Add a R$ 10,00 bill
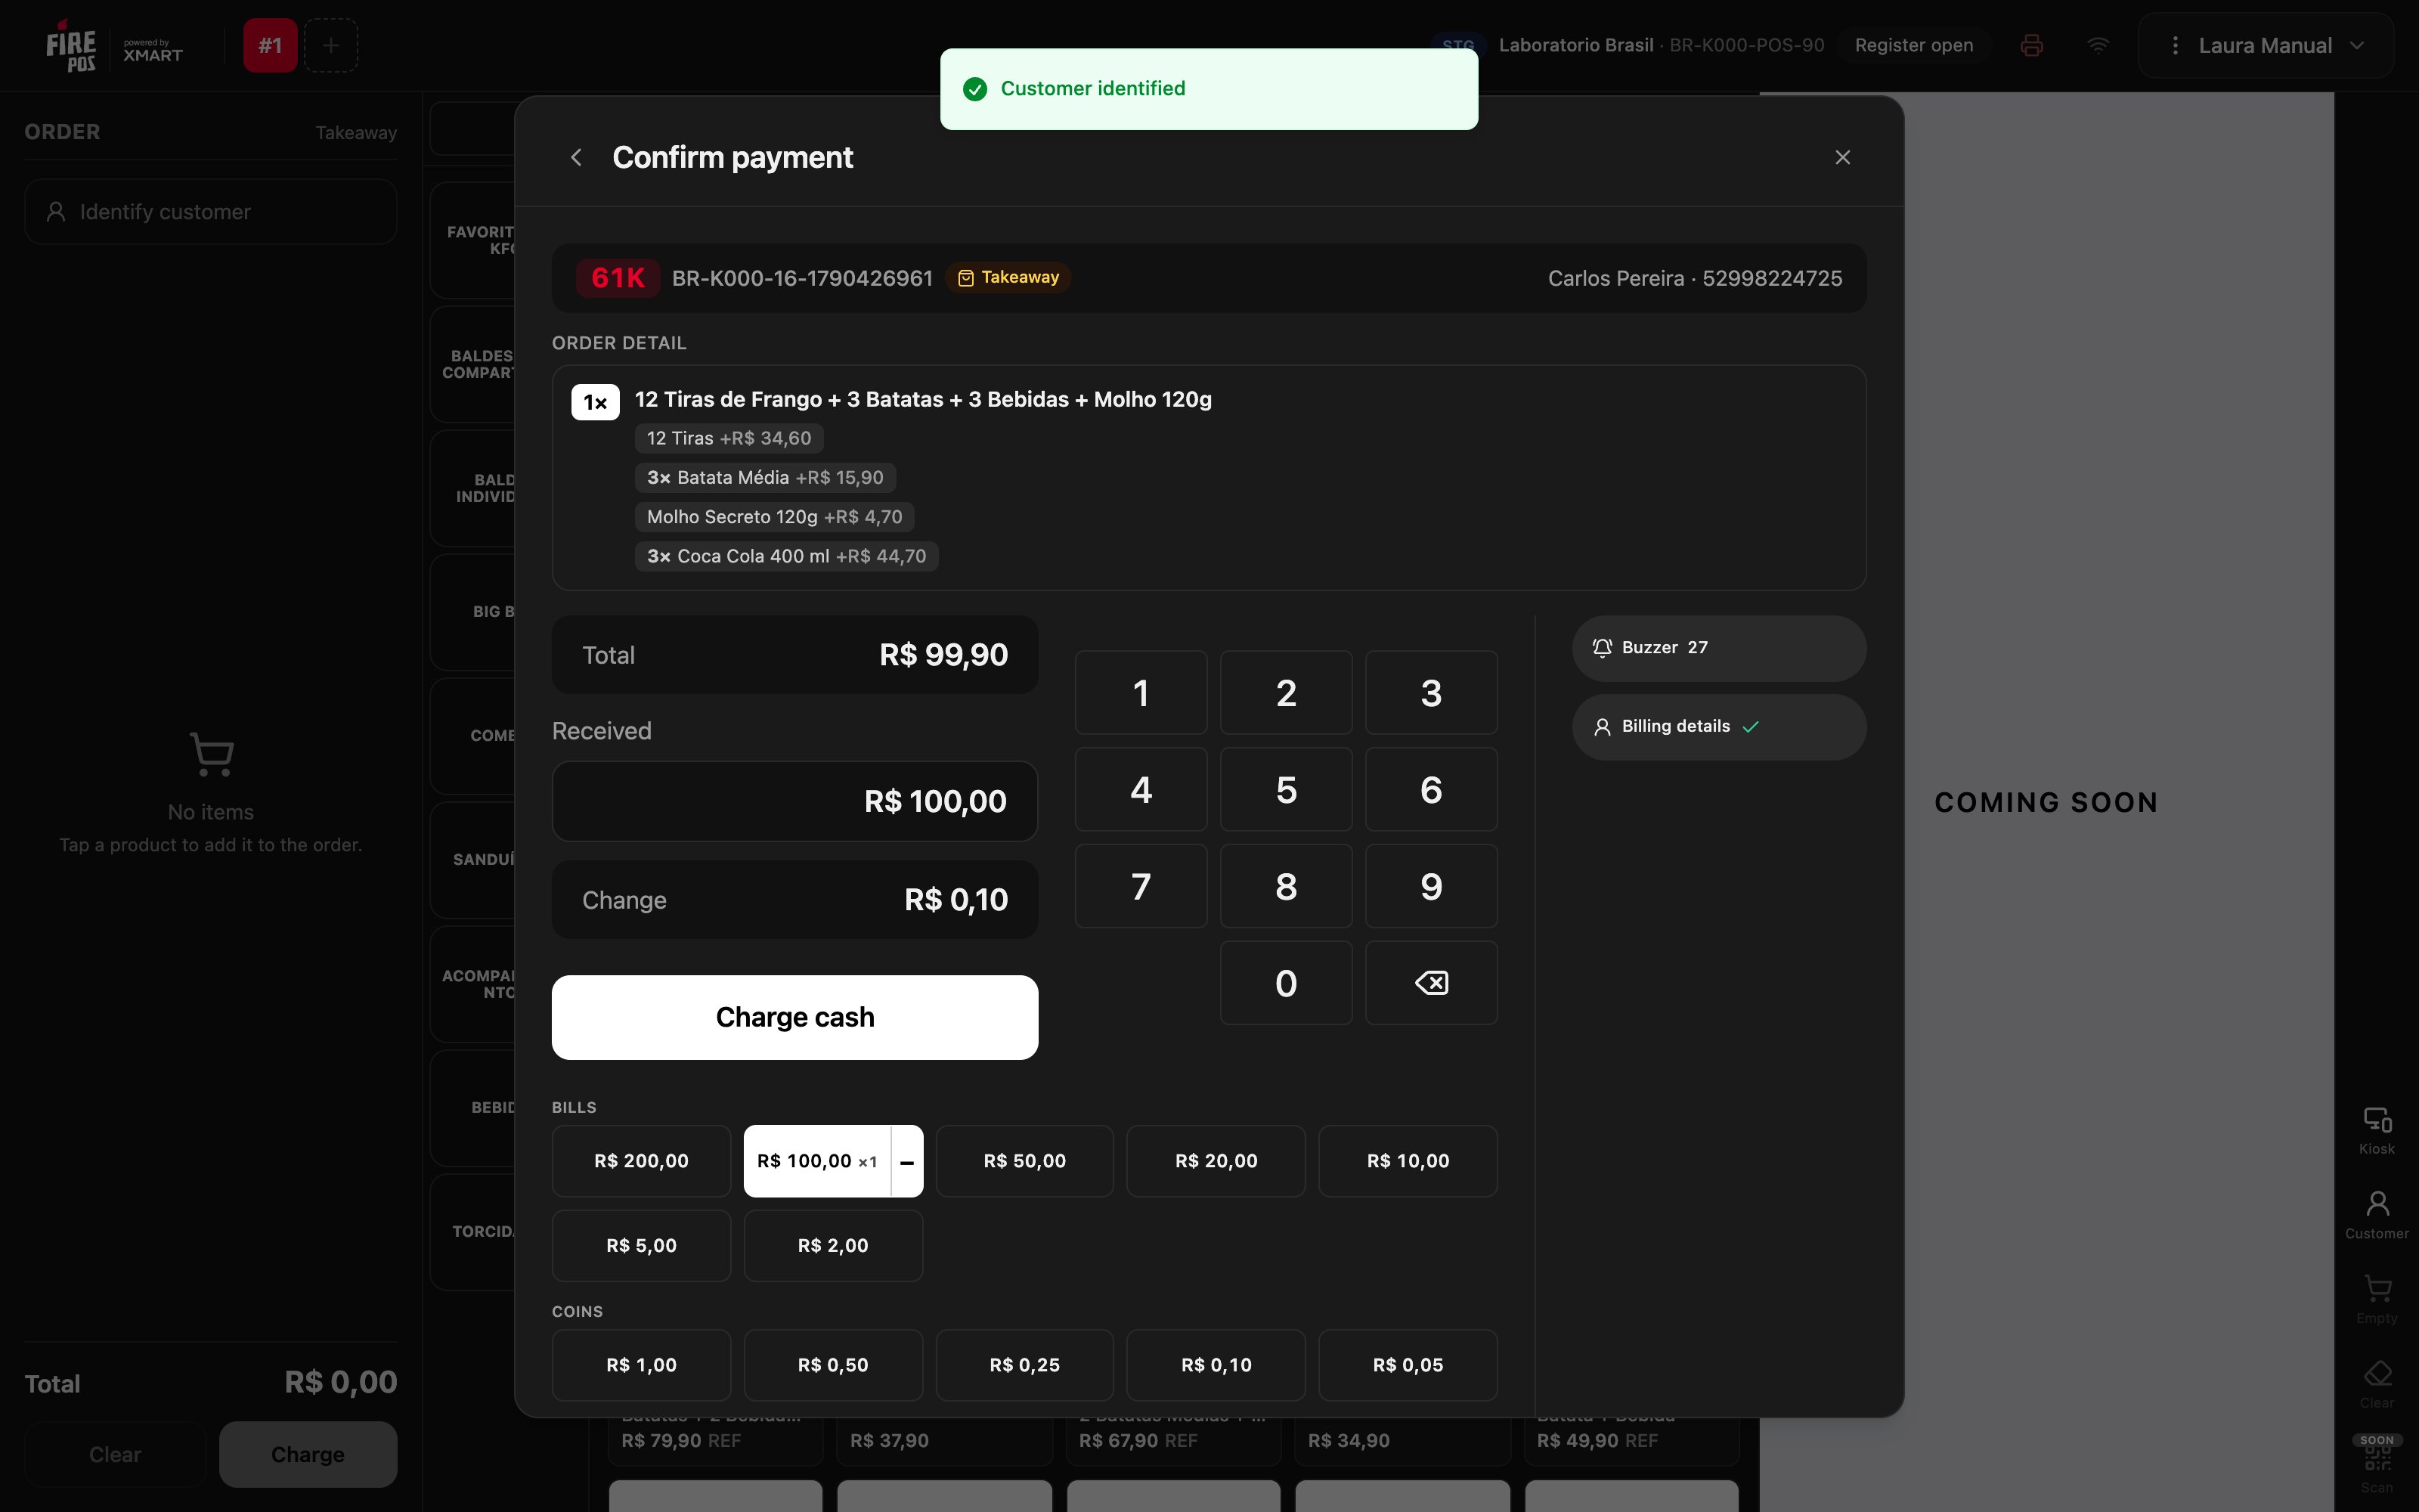Viewport: 2419px width, 1512px height. pyautogui.click(x=1408, y=1161)
